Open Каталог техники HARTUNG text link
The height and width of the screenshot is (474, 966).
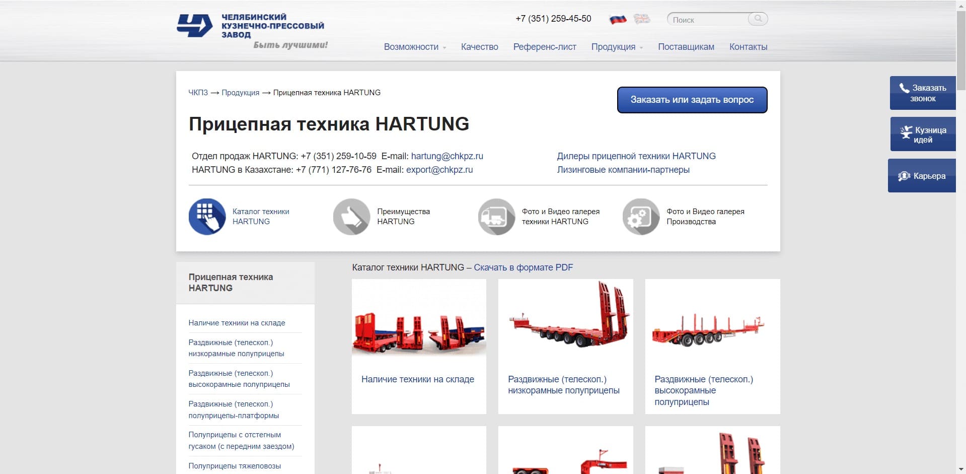tap(261, 217)
